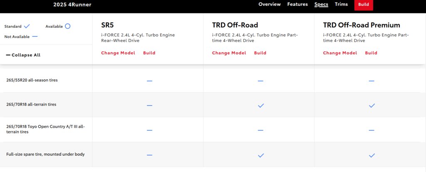This screenshot has width=426, height=172.
Task: Click SR5 dash for Toyo Open Country tires
Action: click(x=149, y=130)
